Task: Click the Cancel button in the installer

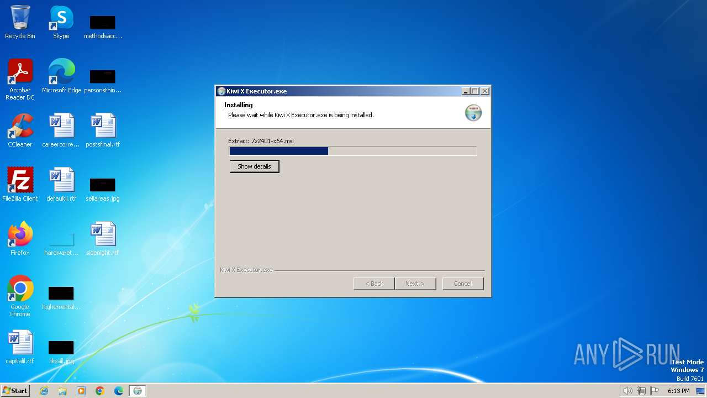Action: pyautogui.click(x=463, y=284)
